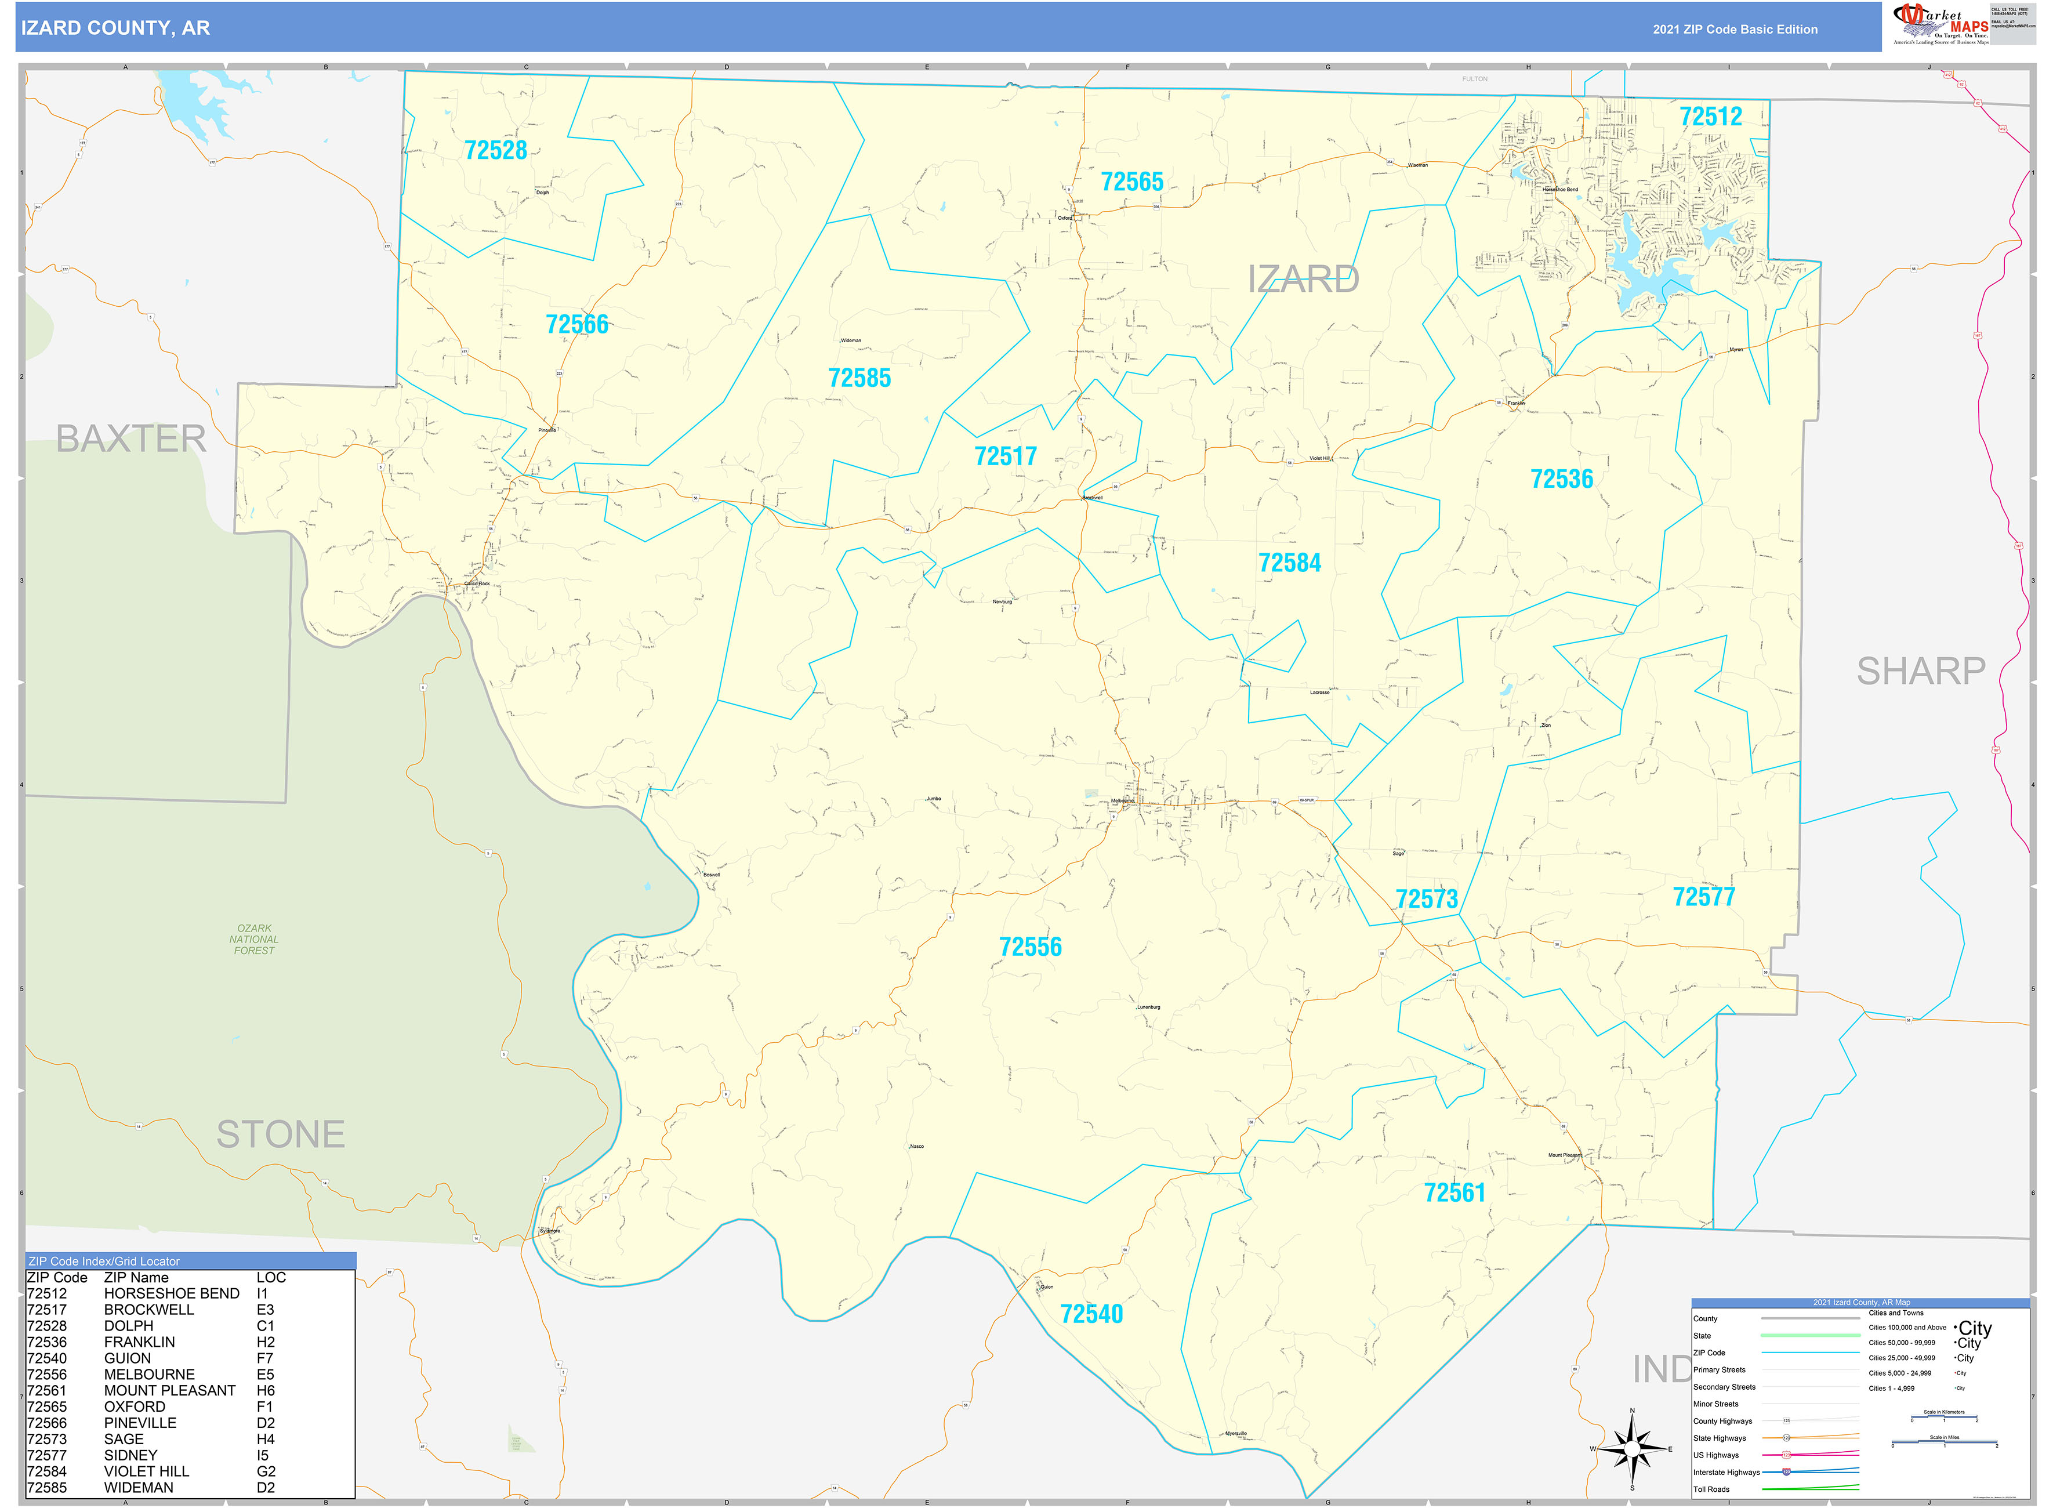Click the Secondary Streets legend entry
Image resolution: width=2053 pixels, height=1508 pixels.
tap(1724, 1387)
